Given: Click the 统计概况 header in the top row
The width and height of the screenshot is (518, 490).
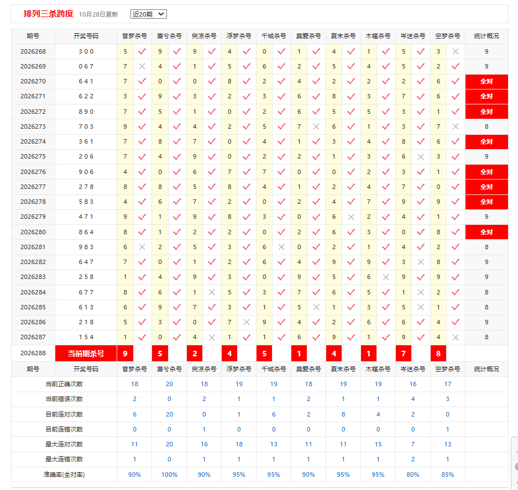Looking at the screenshot, I should pos(486,36).
